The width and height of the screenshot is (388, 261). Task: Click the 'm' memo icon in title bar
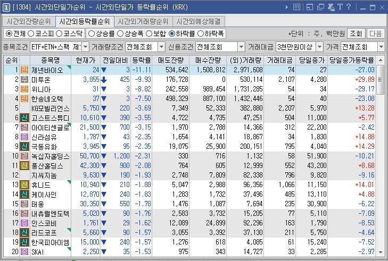tap(296, 7)
